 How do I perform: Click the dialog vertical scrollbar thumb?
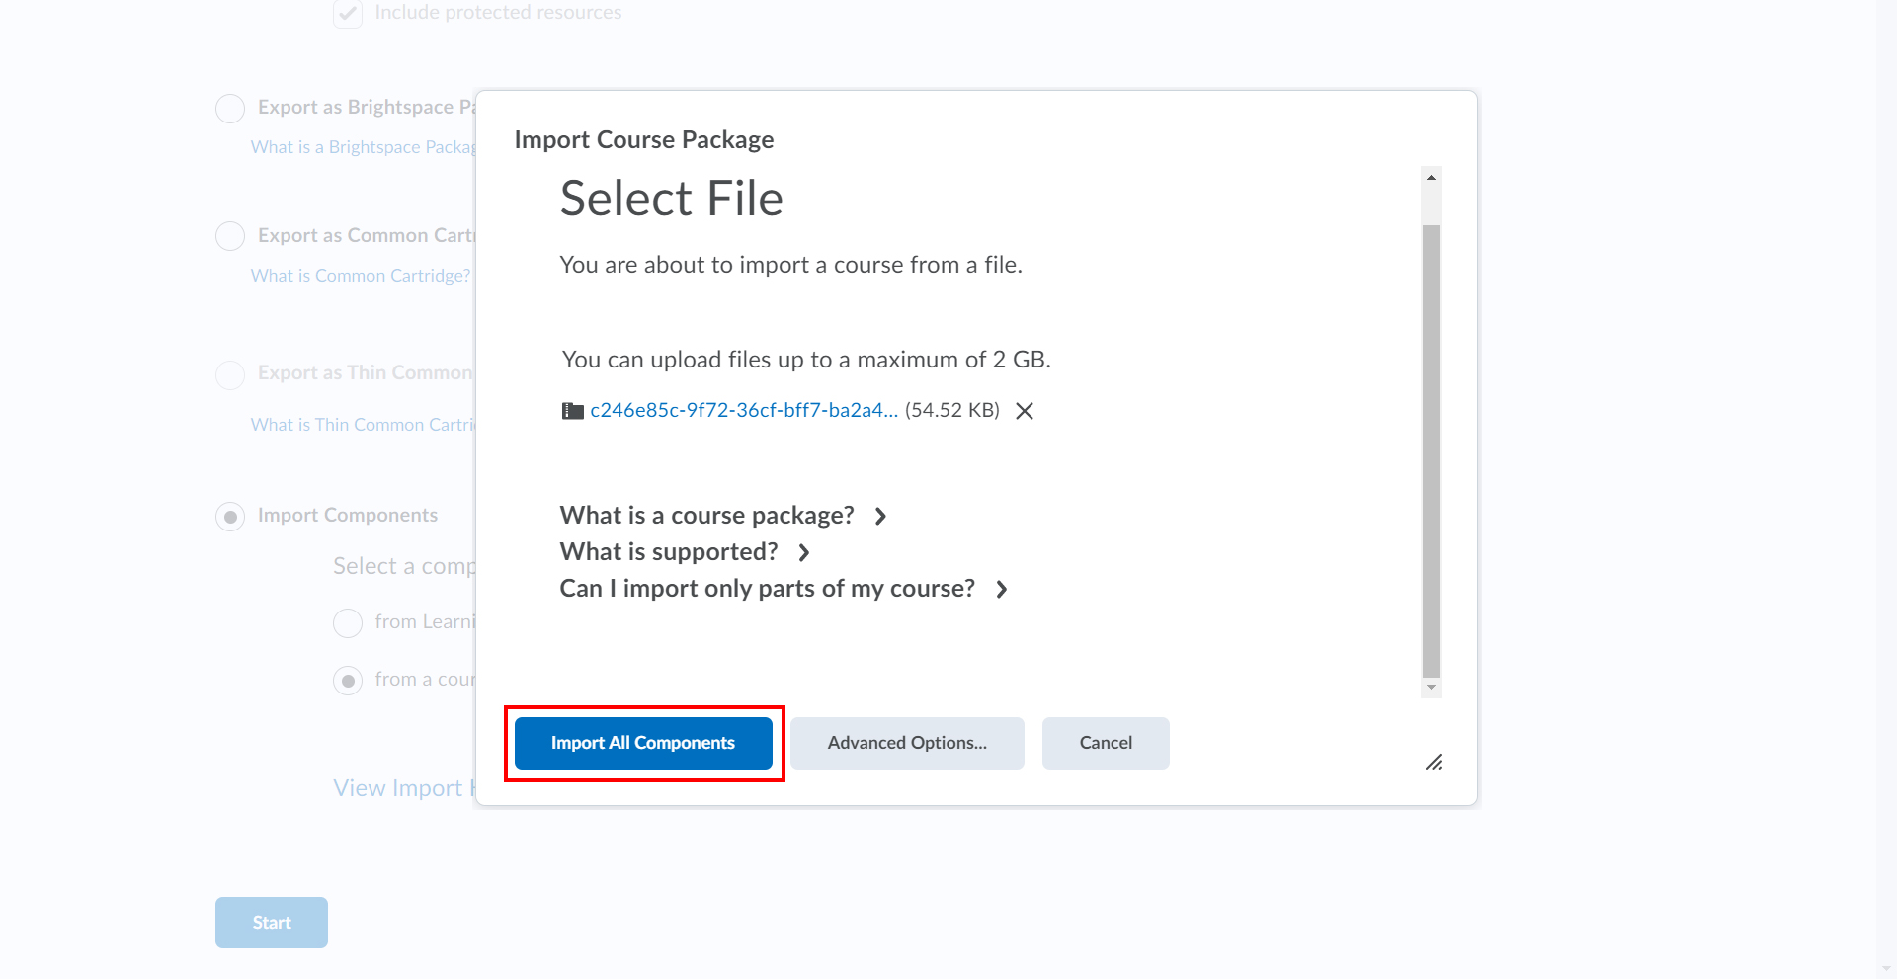coord(1431,450)
